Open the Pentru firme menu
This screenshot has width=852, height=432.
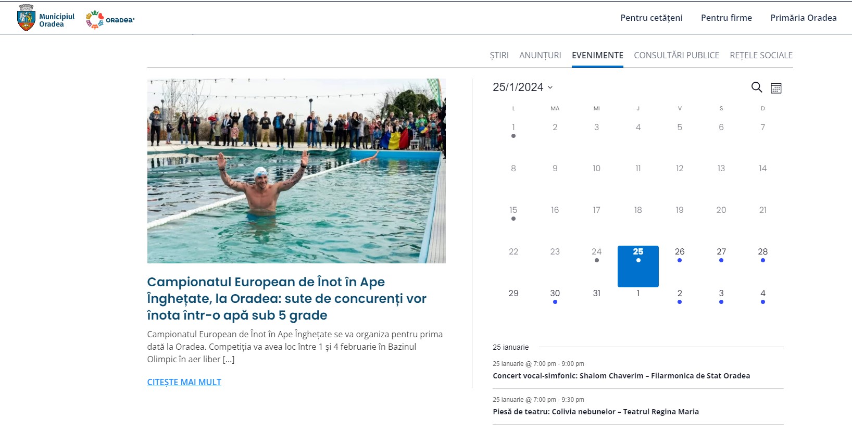726,18
